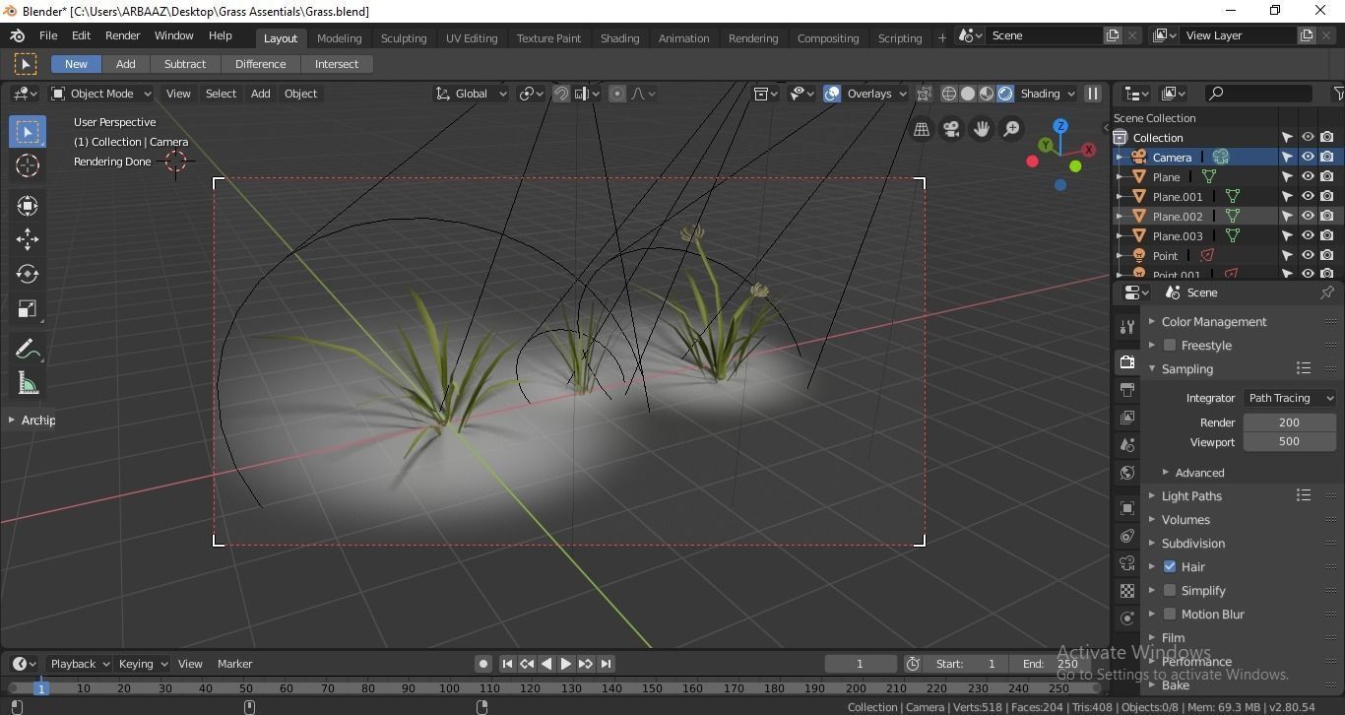Click the Viewport samples value field
This screenshot has height=715, width=1345.
1290,442
